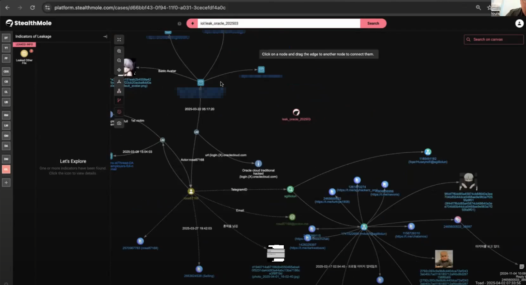The width and height of the screenshot is (526, 285).
Task: Click the browser address bar URL
Action: click(140, 7)
